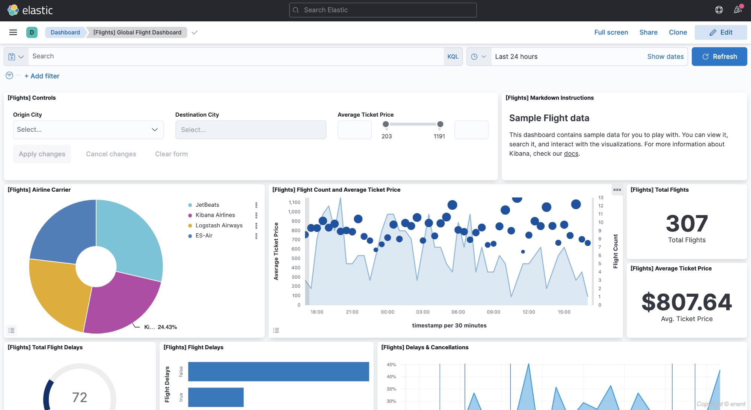Click Show dates link
Screen dimensions: 751x410
665,57
